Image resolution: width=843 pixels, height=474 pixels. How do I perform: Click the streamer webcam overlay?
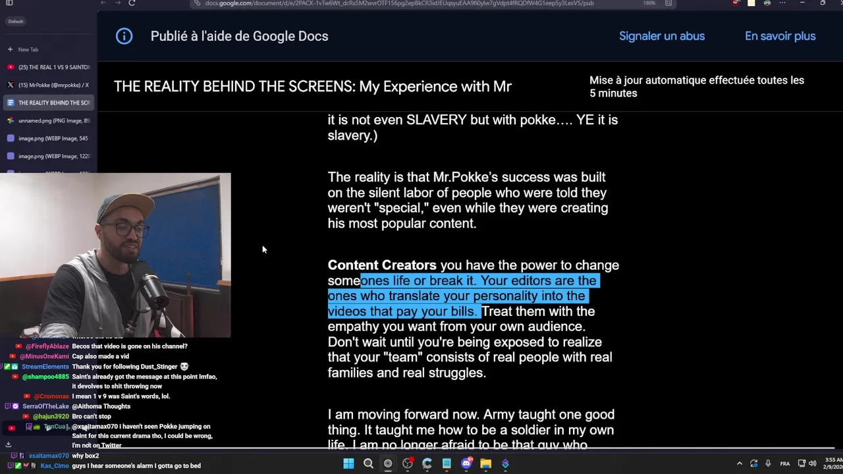tap(115, 255)
